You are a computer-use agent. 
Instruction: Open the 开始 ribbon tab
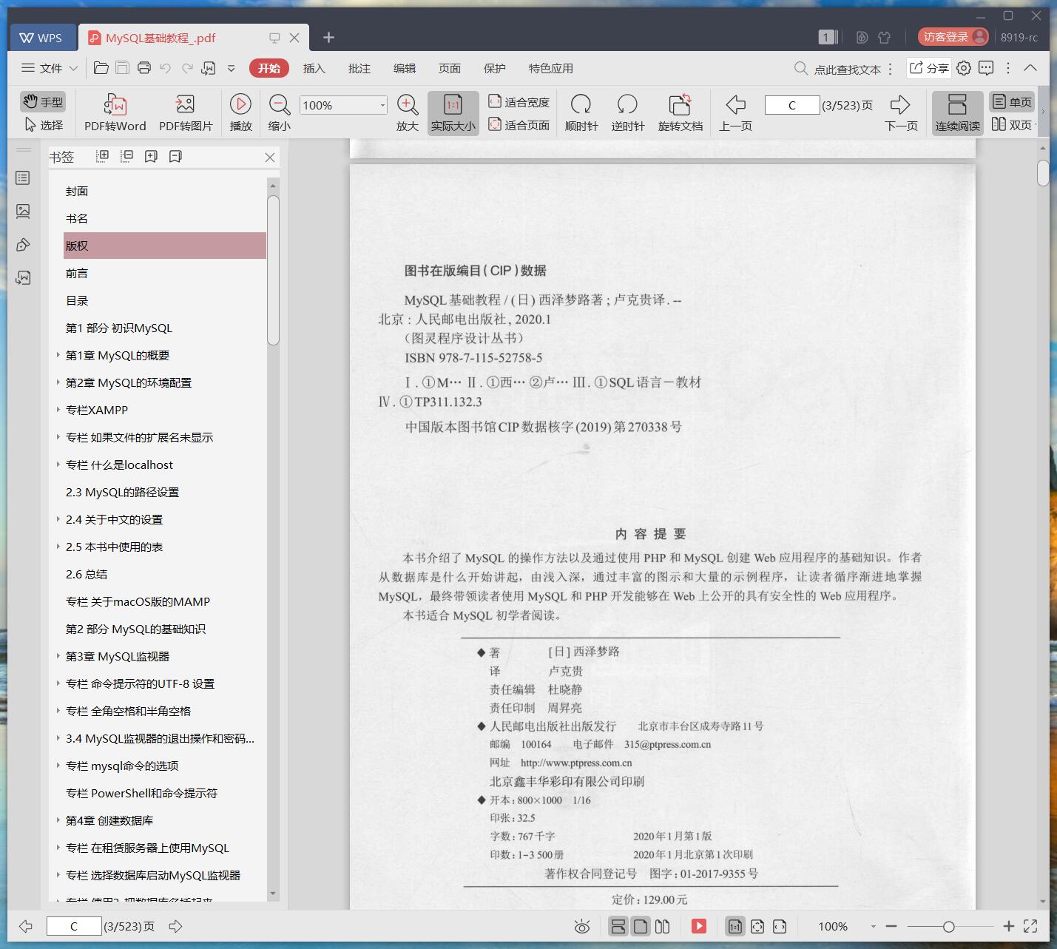pos(269,68)
